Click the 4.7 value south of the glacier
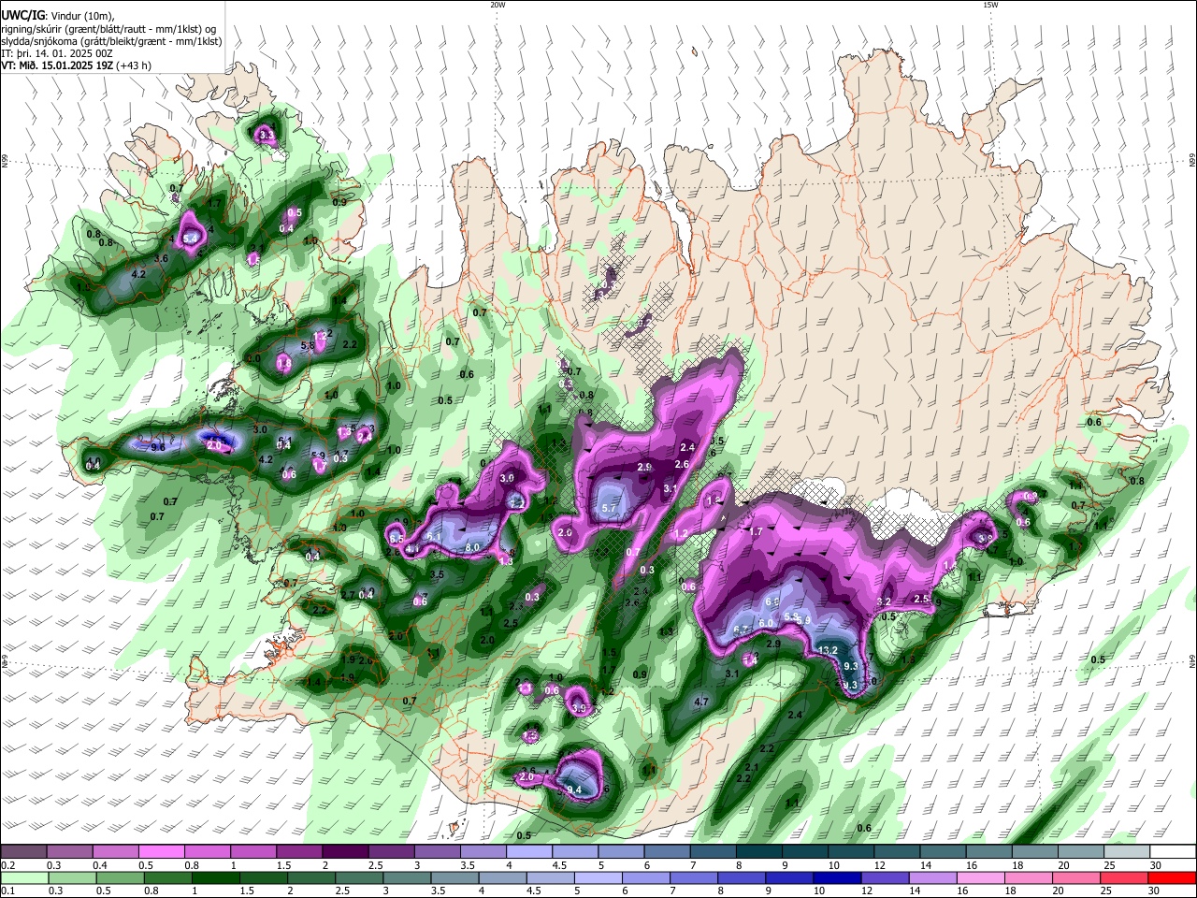This screenshot has height=898, width=1197. [x=702, y=701]
